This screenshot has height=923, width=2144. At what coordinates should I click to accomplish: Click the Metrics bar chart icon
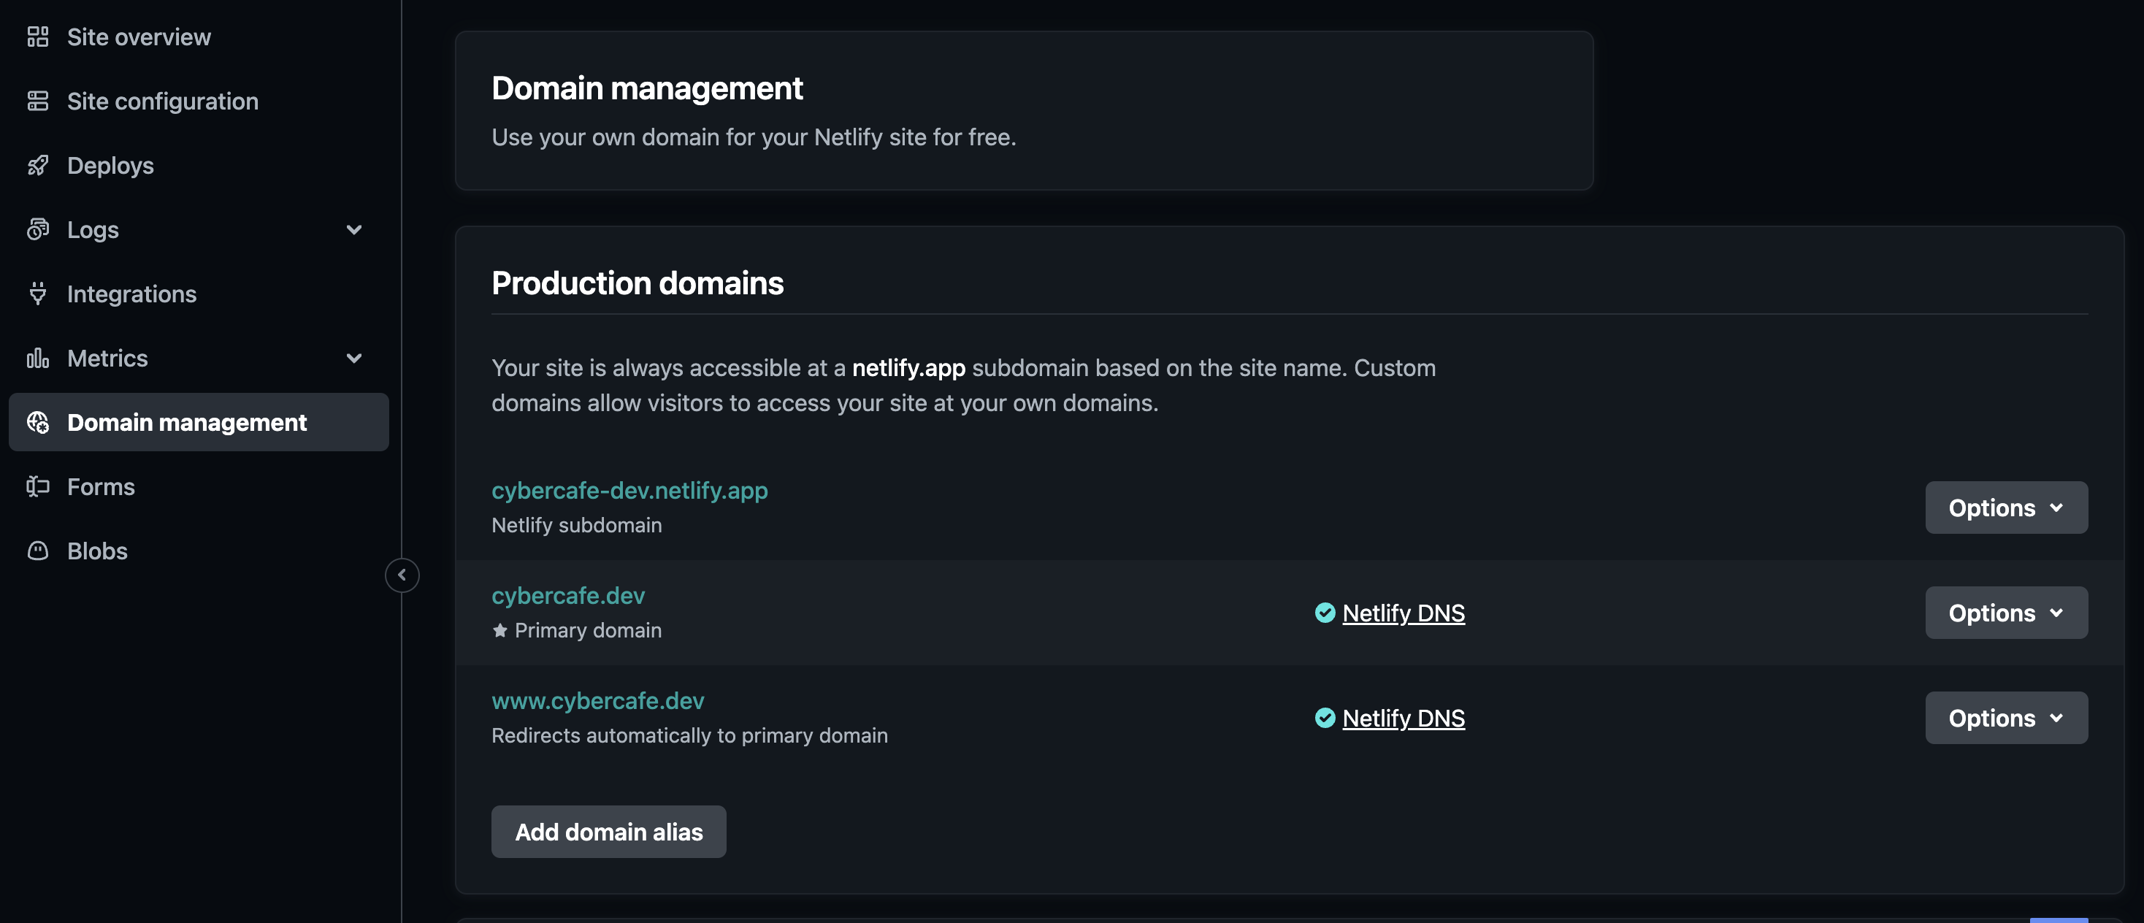click(x=37, y=358)
